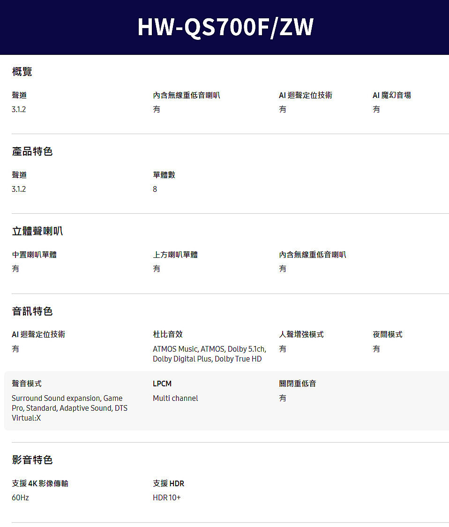Select the 產品特色 section heading
The width and height of the screenshot is (449, 527).
[32, 151]
